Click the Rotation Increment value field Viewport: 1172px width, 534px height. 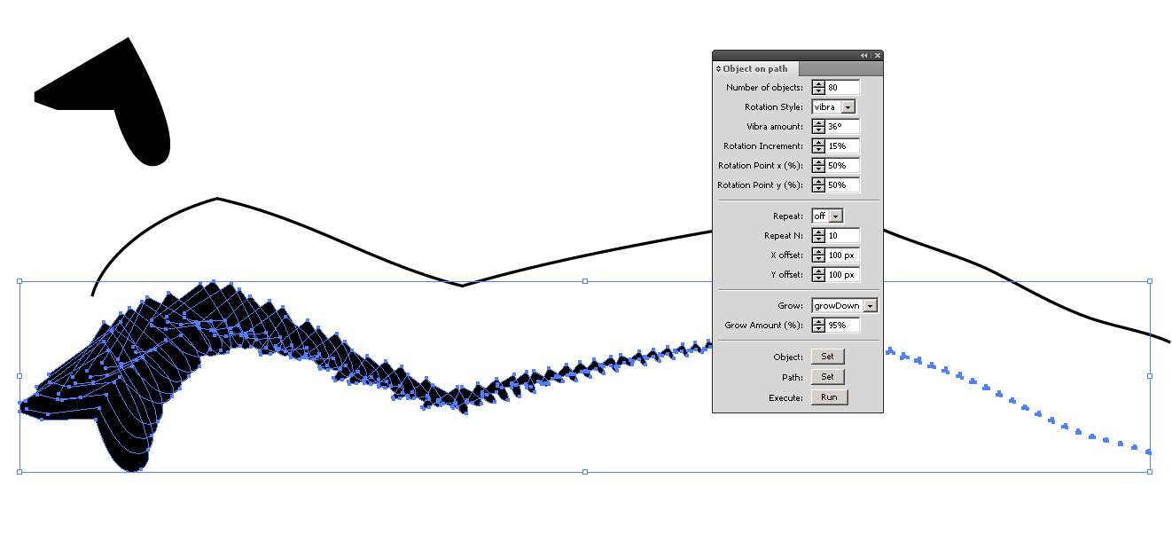[x=842, y=146]
